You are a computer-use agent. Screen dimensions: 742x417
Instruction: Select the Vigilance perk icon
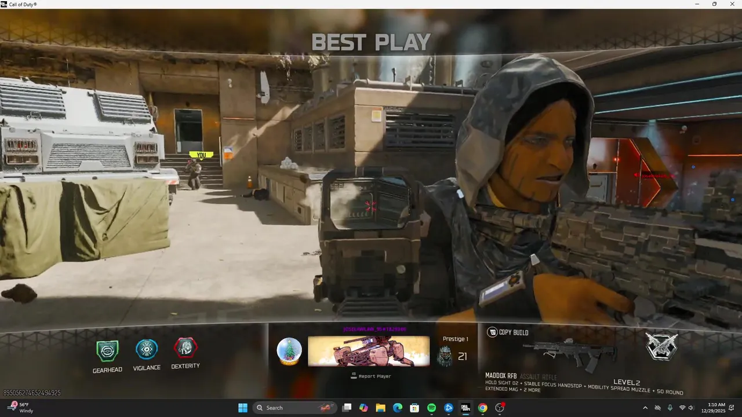coord(147,349)
